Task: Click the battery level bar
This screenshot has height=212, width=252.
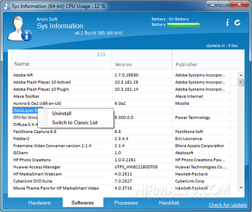Action: (183, 25)
